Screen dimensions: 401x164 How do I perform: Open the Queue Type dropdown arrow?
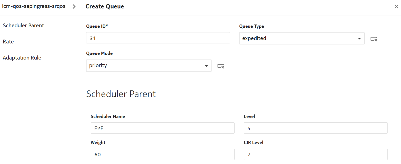(x=359, y=39)
